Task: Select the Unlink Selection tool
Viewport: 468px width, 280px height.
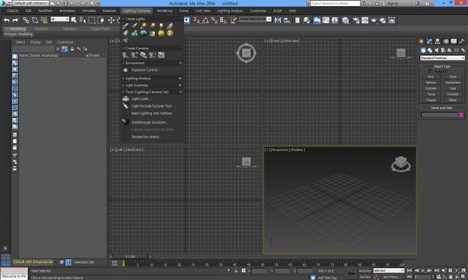Action: pos(35,20)
